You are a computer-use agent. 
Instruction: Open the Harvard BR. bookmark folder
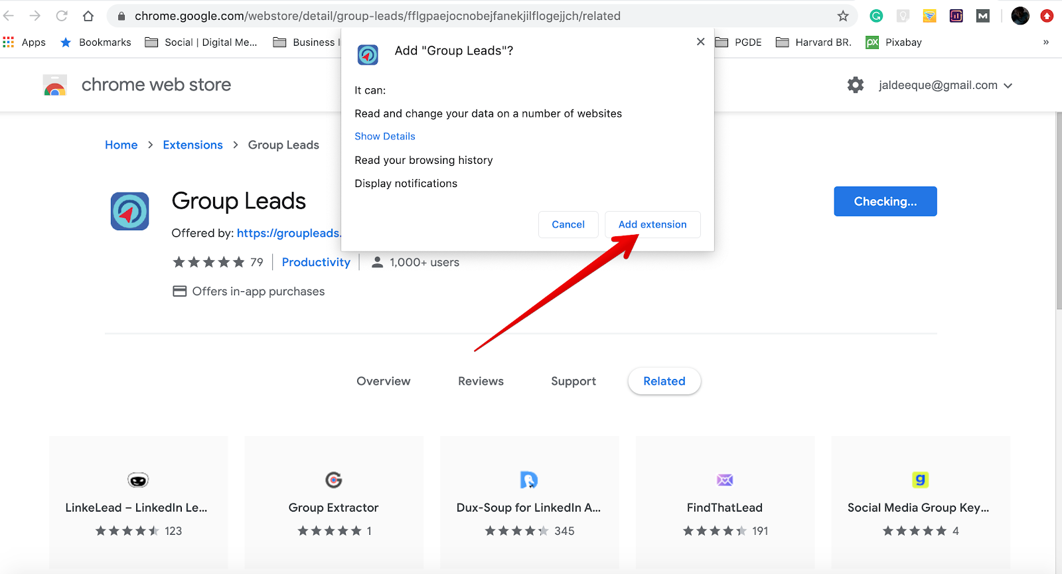[x=814, y=42]
